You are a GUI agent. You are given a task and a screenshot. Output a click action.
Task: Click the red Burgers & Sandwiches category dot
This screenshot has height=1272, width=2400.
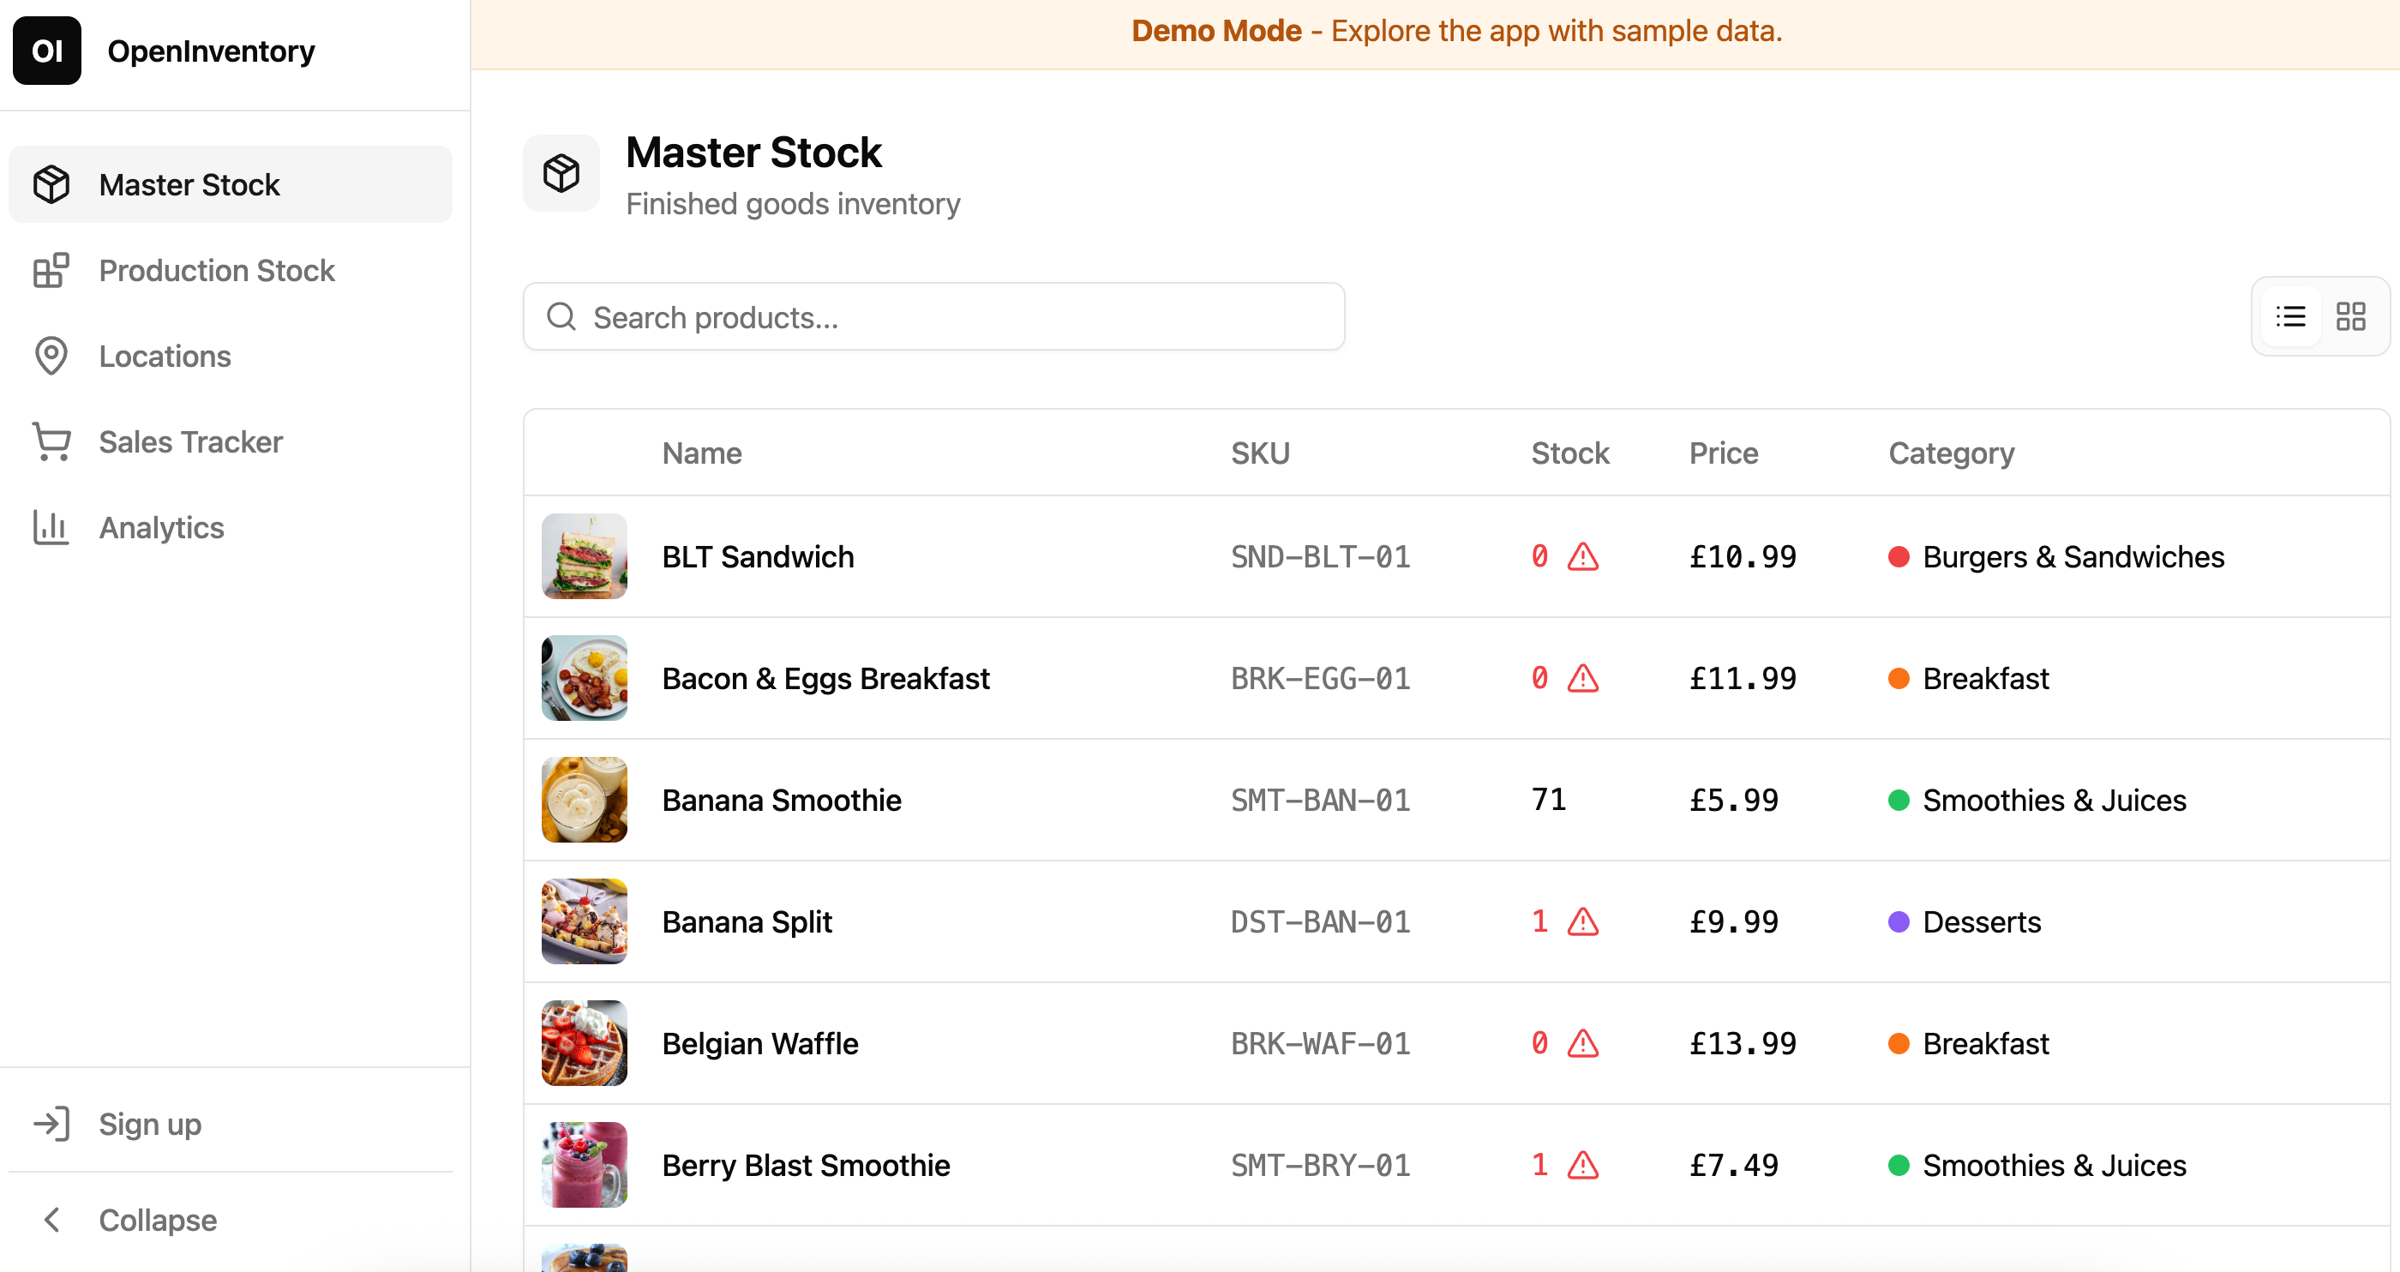[1899, 557]
